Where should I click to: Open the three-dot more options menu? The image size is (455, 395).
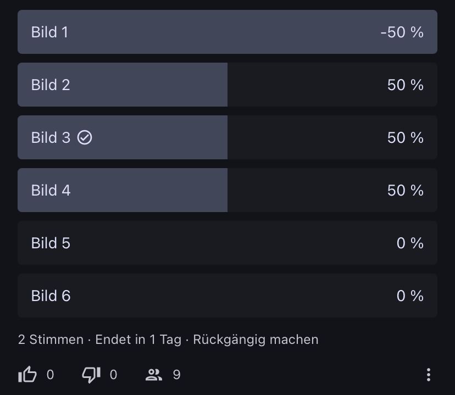428,375
